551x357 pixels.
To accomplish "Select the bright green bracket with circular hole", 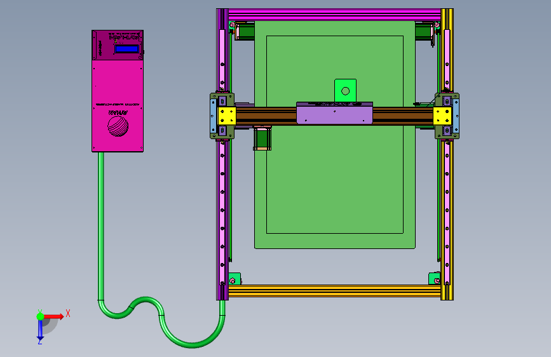I will [346, 90].
